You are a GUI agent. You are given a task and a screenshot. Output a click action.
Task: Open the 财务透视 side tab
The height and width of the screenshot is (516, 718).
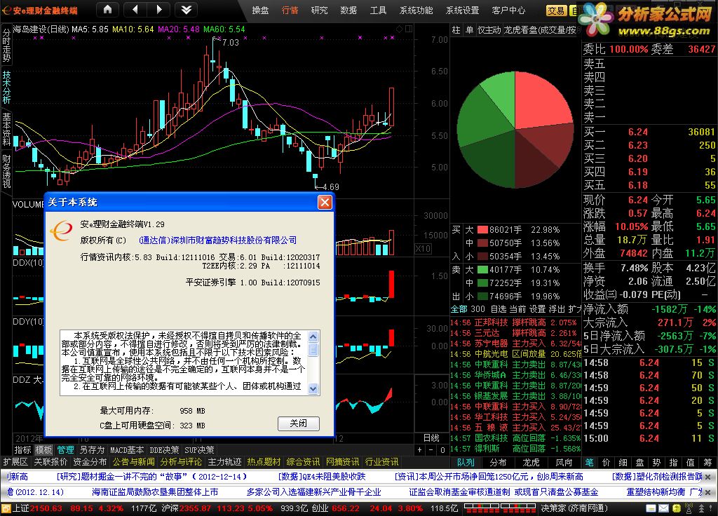pyautogui.click(x=6, y=171)
